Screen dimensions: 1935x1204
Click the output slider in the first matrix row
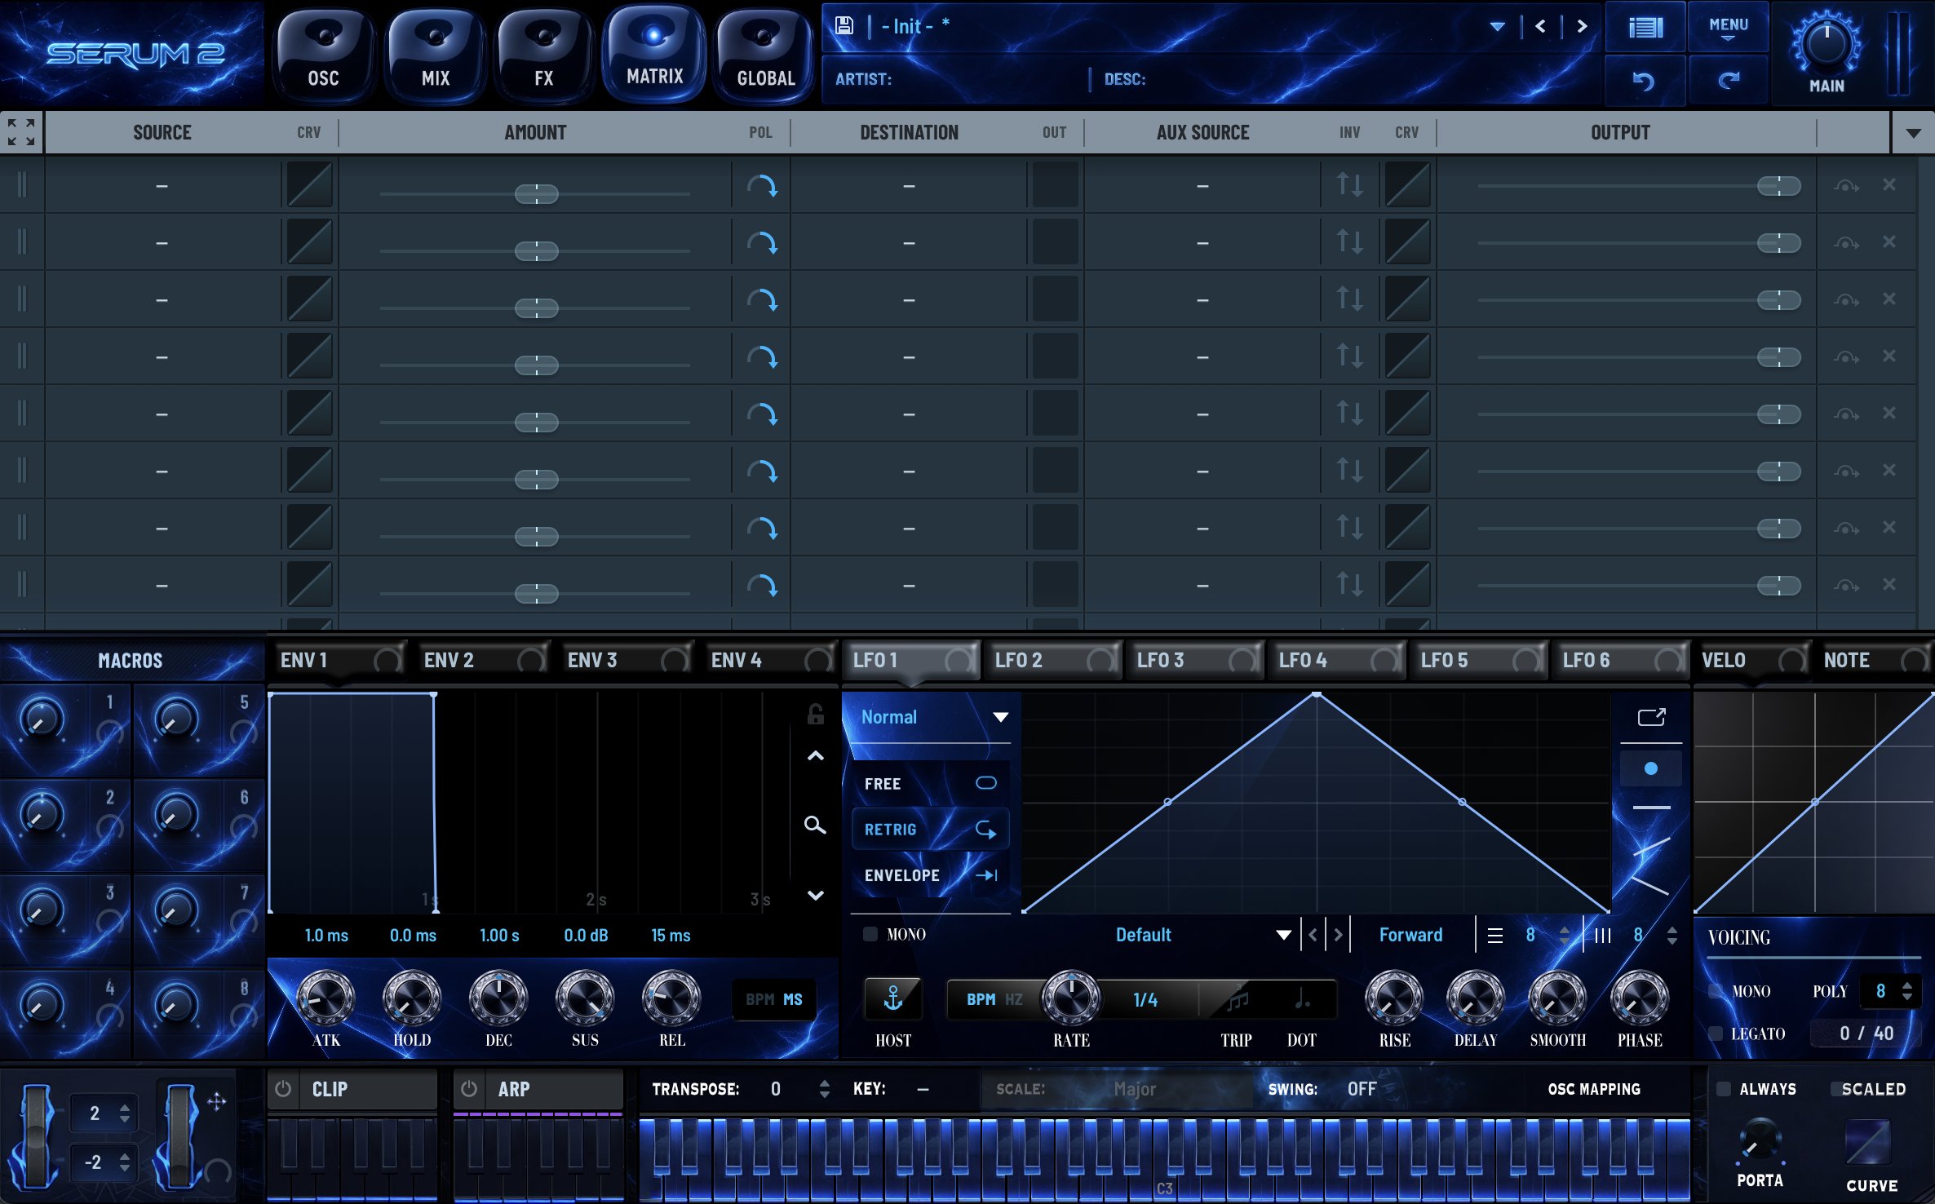coord(1638,186)
